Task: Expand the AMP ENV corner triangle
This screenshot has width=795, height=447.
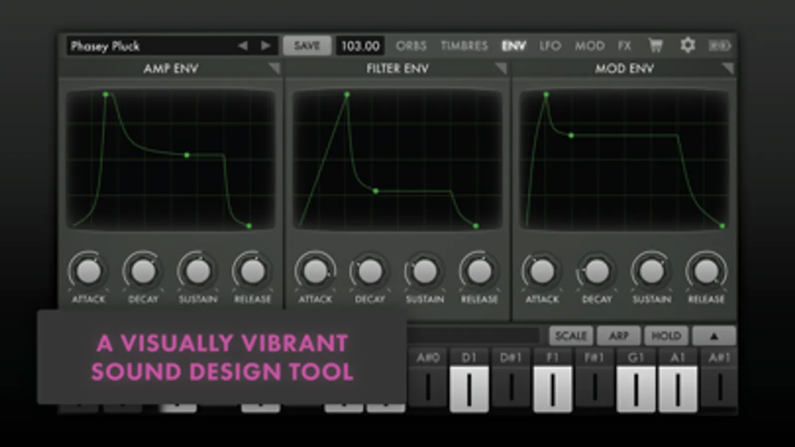Action: tap(274, 69)
